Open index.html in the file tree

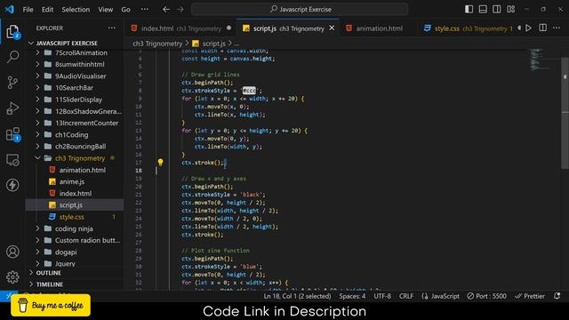(x=76, y=194)
